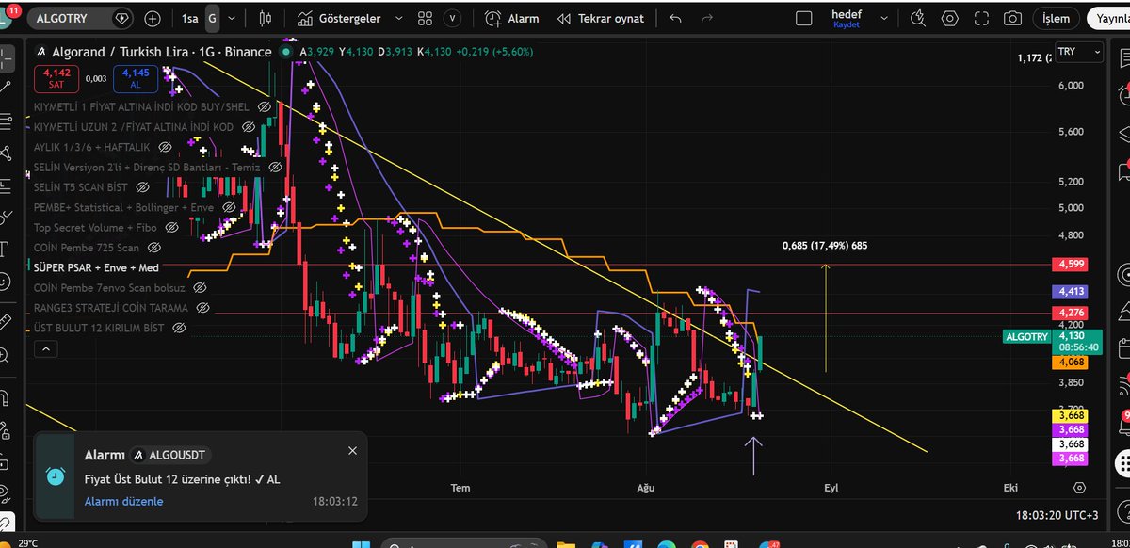Select the SÜPER PSAR + Enve + Med indicator
The height and width of the screenshot is (548, 1130).
coord(96,267)
